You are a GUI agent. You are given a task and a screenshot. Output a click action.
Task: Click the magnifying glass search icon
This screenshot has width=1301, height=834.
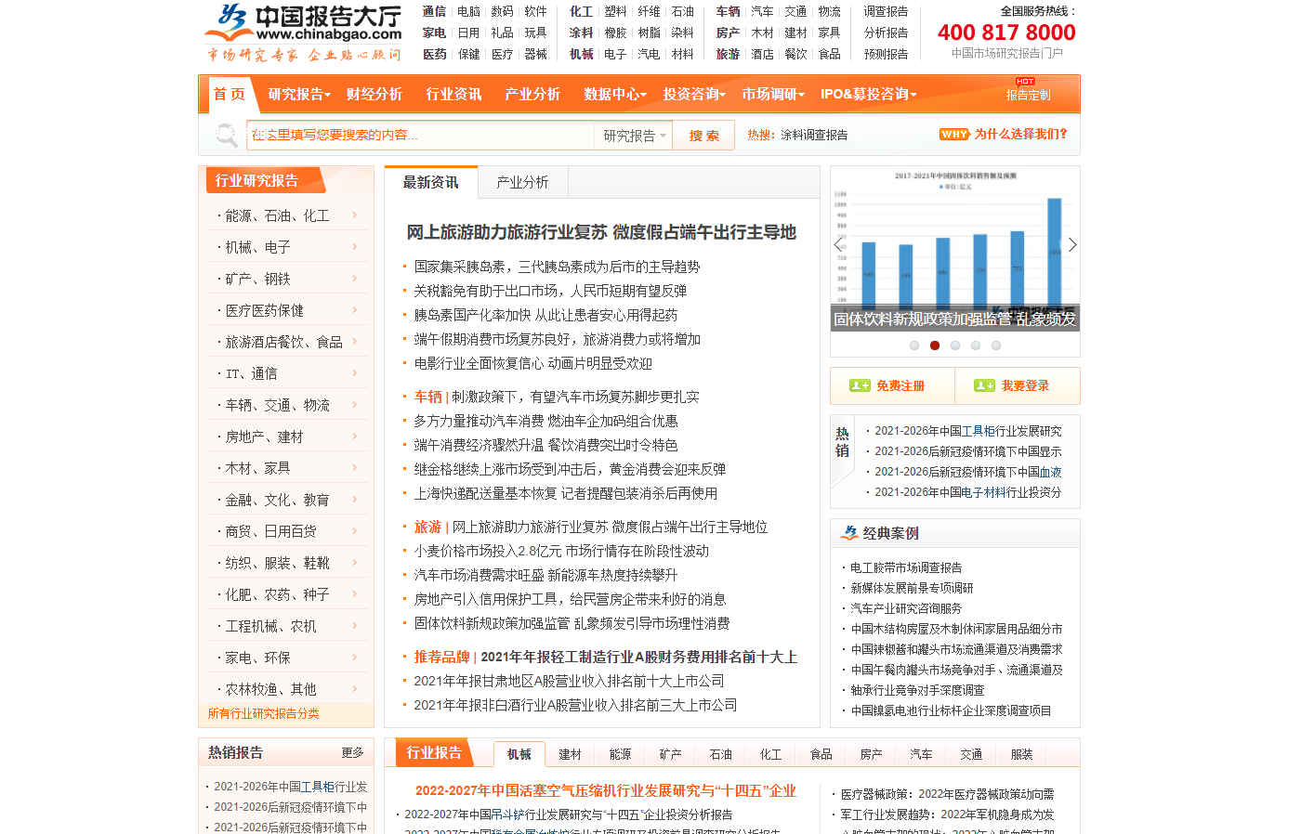[226, 136]
